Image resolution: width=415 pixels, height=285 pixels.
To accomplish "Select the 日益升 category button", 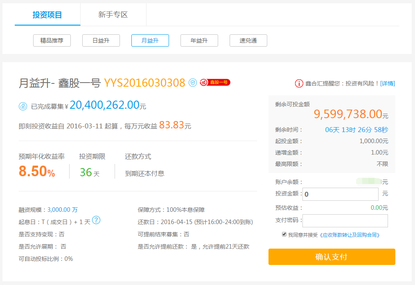I will point(101,40).
